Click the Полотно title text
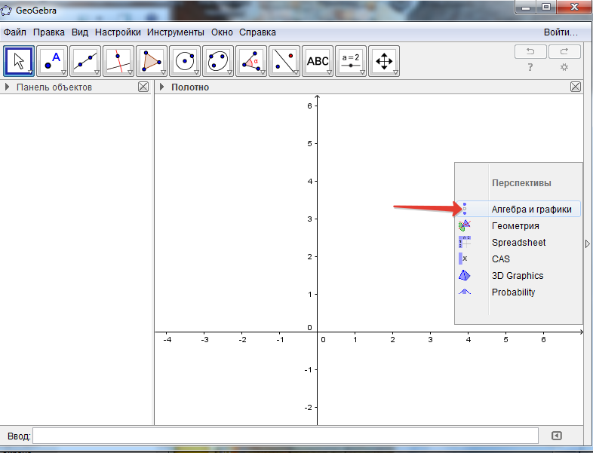Screen dimensions: 593x453 tap(190, 87)
